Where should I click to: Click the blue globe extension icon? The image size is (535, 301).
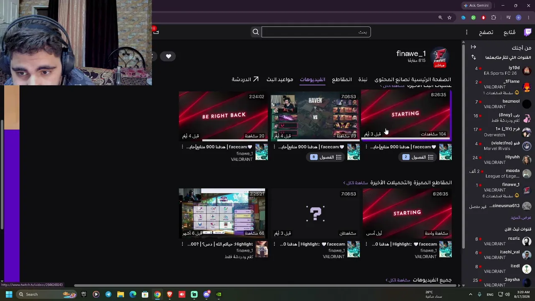[464, 18]
